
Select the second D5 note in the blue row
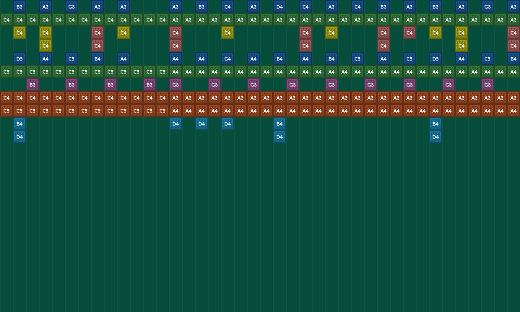pyautogui.click(x=435, y=59)
